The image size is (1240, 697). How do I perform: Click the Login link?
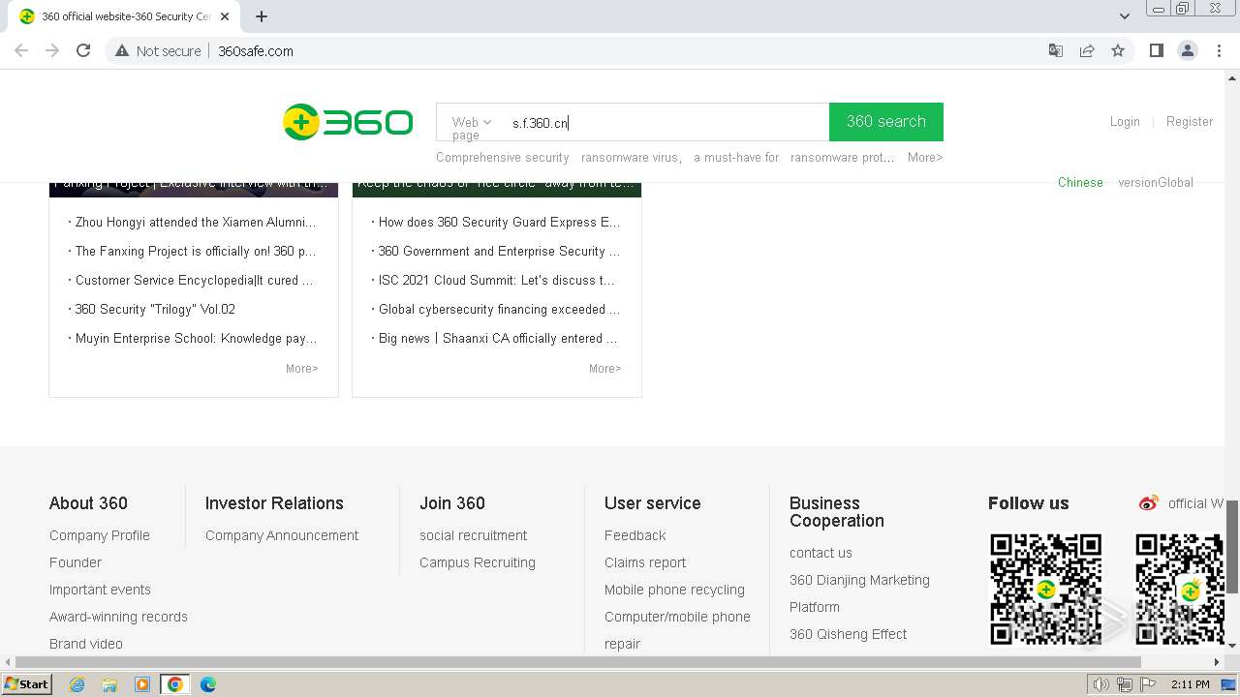tap(1125, 121)
